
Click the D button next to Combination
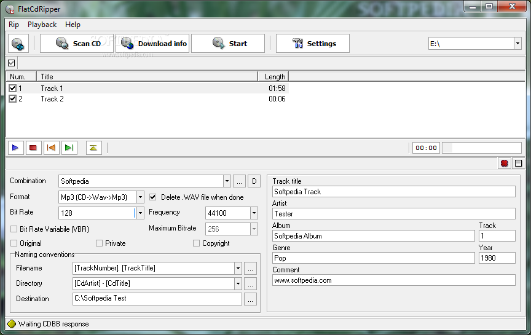254,181
